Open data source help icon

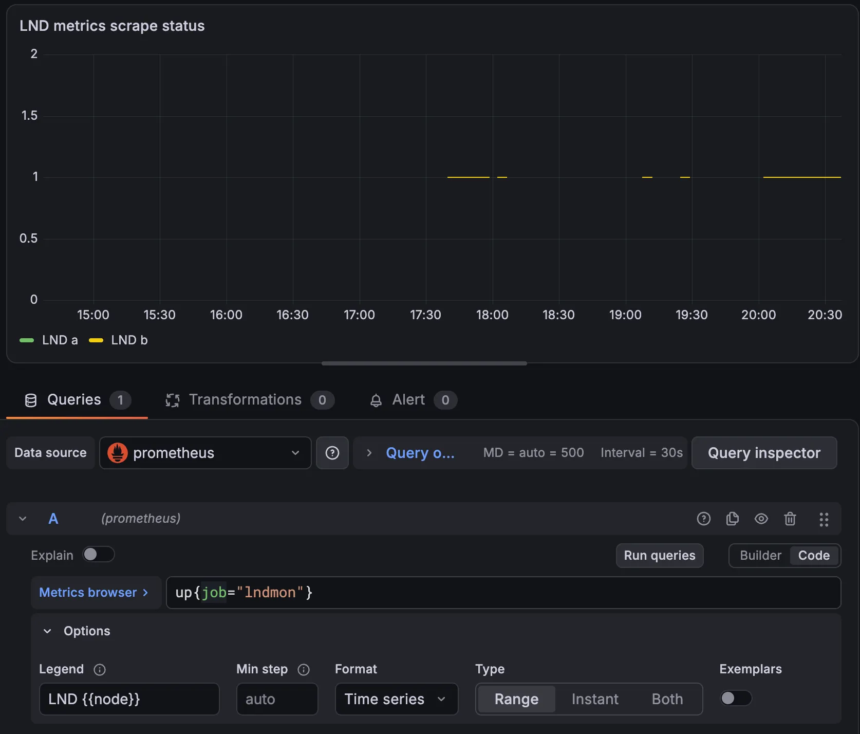pyautogui.click(x=332, y=453)
